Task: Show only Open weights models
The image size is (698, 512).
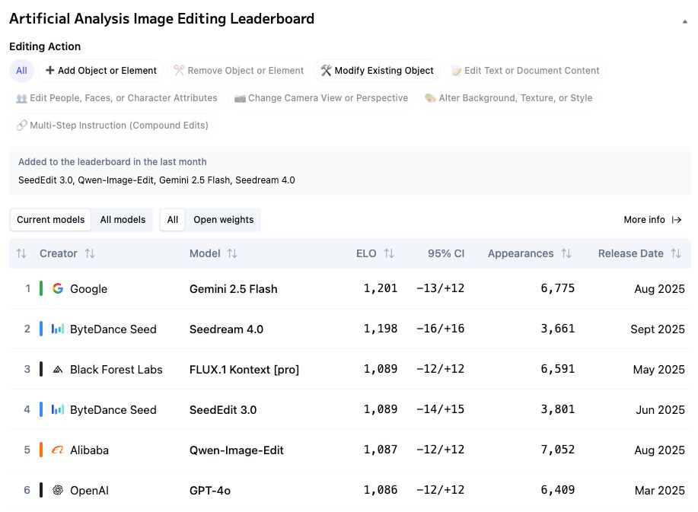Action: pos(224,220)
